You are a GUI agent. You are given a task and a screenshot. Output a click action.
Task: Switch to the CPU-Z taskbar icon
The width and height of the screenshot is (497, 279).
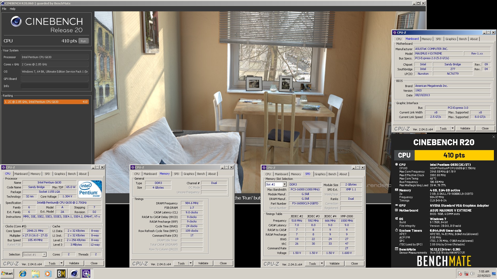click(x=86, y=274)
